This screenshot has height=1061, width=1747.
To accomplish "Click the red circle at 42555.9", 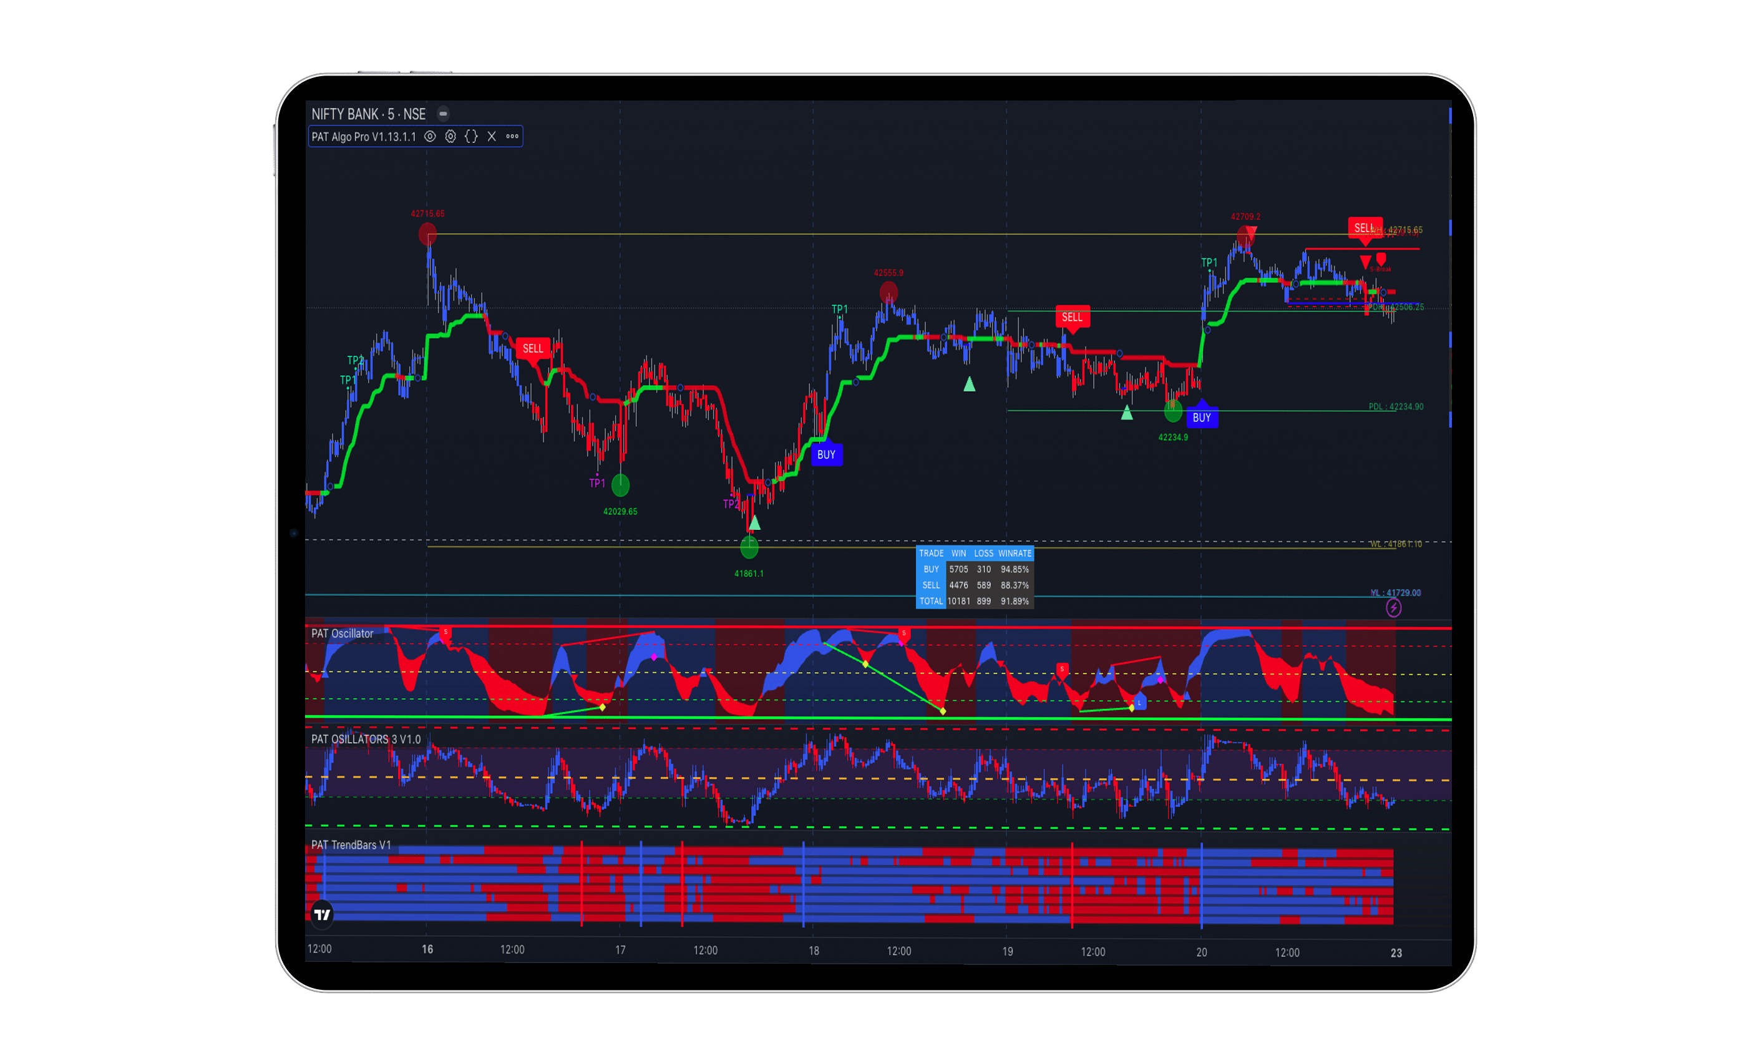I will coord(888,292).
